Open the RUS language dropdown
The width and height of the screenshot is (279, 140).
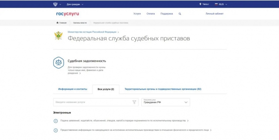(x=223, y=4)
